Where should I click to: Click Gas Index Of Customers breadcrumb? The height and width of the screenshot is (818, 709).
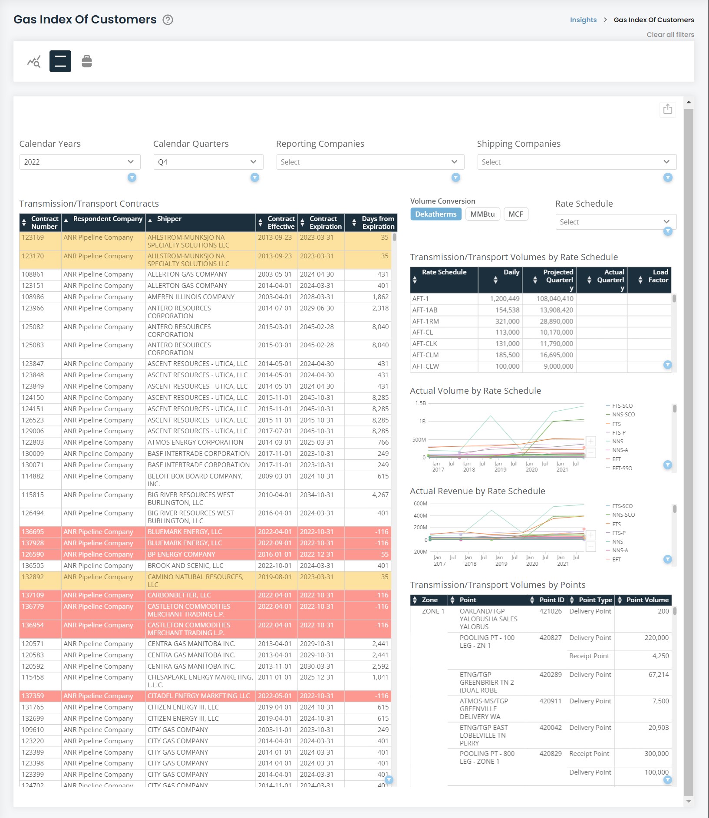point(654,20)
